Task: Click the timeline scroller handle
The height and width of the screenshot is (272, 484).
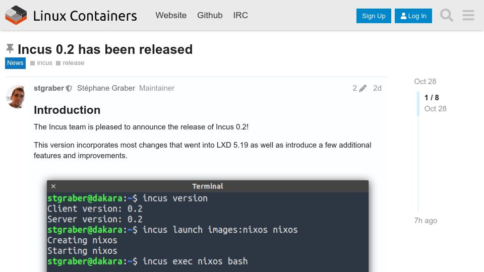Action: pyautogui.click(x=418, y=104)
